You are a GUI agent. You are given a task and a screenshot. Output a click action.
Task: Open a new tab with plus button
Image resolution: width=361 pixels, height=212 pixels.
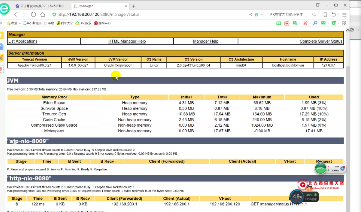133,6
